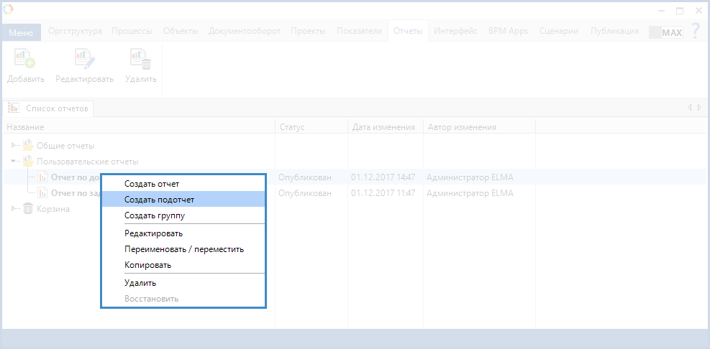Select Переименовать / переместить menu entry
The height and width of the screenshot is (349, 710).
click(183, 249)
